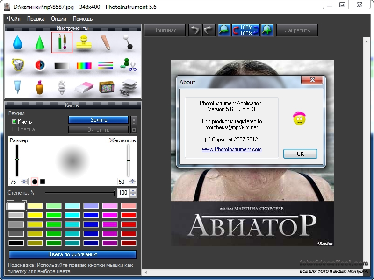Click the horizontal scrollbar left arrow
Screen dimensions: 374x280
[x=146, y=272]
